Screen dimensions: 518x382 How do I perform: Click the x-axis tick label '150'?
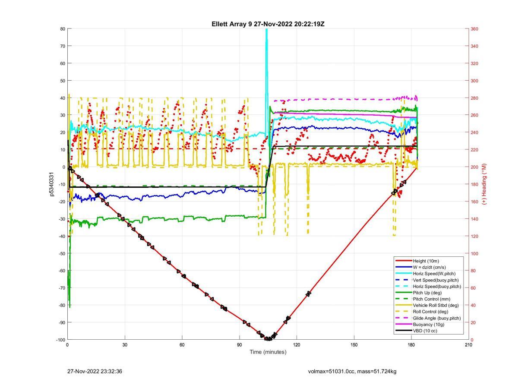click(x=354, y=345)
